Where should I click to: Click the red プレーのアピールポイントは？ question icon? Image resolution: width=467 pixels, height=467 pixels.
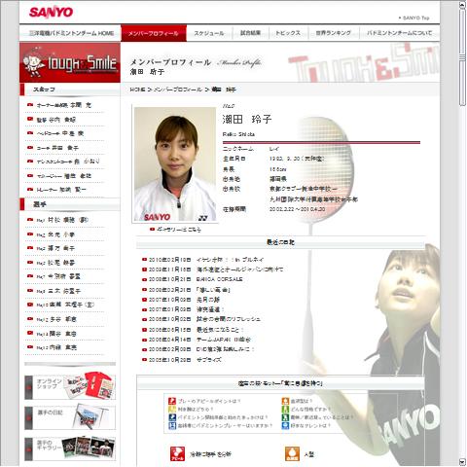(172, 401)
